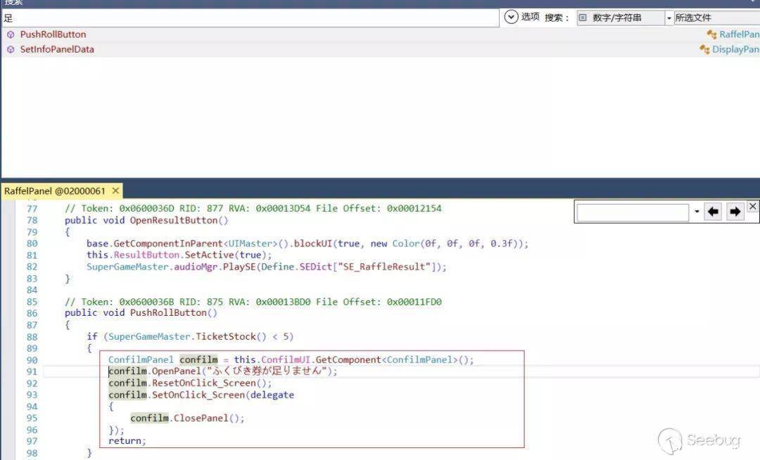Image resolution: width=760 pixels, height=460 pixels.
Task: Click the method icon beside SetInfoPanelData result
Action: tap(11, 50)
